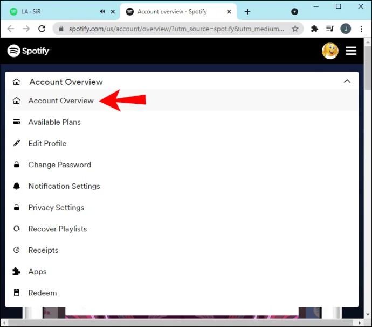Click the lock icon beside Change Password

tap(16, 165)
